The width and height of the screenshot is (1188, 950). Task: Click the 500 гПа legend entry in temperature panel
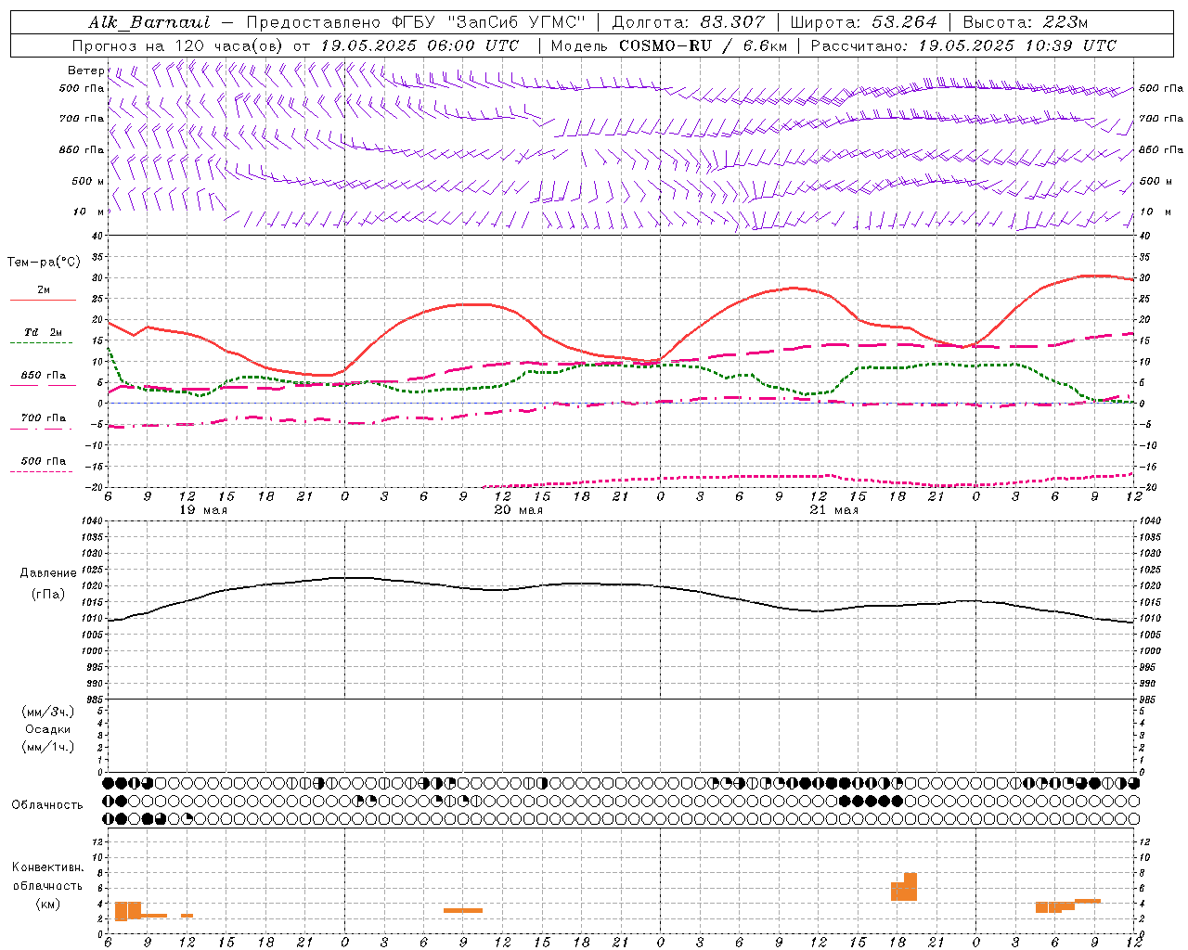44,460
